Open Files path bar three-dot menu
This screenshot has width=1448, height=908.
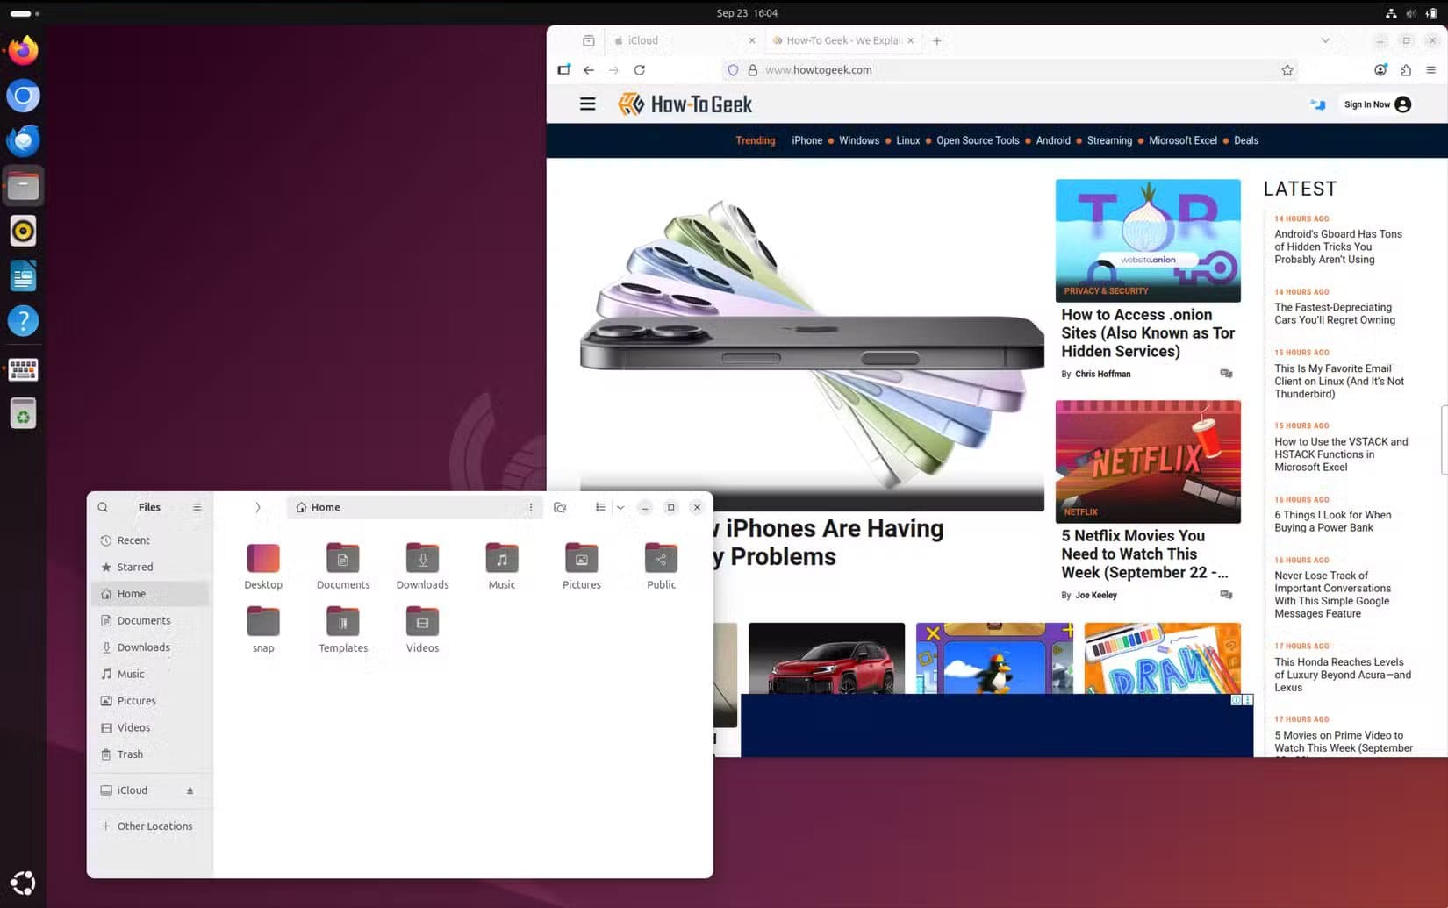(x=531, y=507)
